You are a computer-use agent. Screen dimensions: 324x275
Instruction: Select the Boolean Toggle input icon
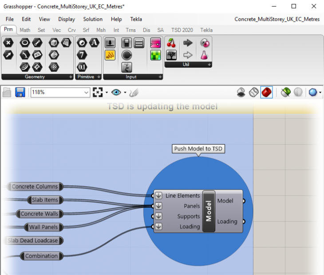[x=126, y=43]
